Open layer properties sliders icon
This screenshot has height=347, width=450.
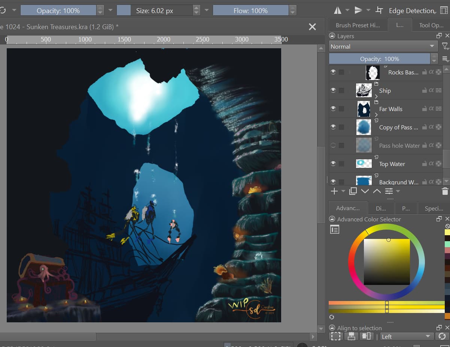pyautogui.click(x=389, y=191)
